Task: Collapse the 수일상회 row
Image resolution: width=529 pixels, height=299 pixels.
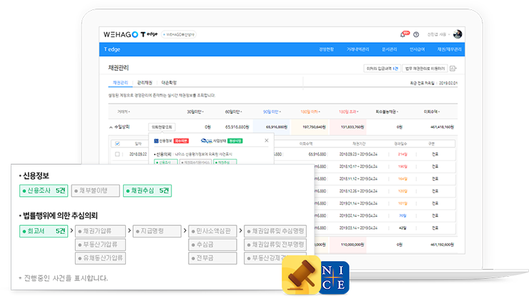Action: point(109,127)
